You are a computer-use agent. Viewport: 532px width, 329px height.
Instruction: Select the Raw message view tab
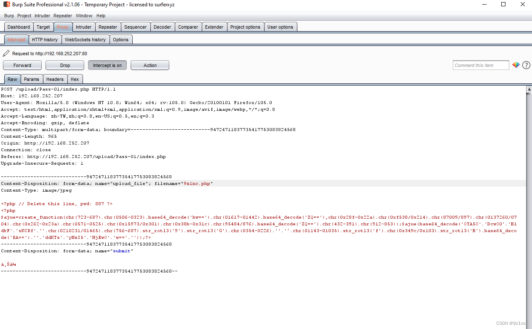[13, 79]
